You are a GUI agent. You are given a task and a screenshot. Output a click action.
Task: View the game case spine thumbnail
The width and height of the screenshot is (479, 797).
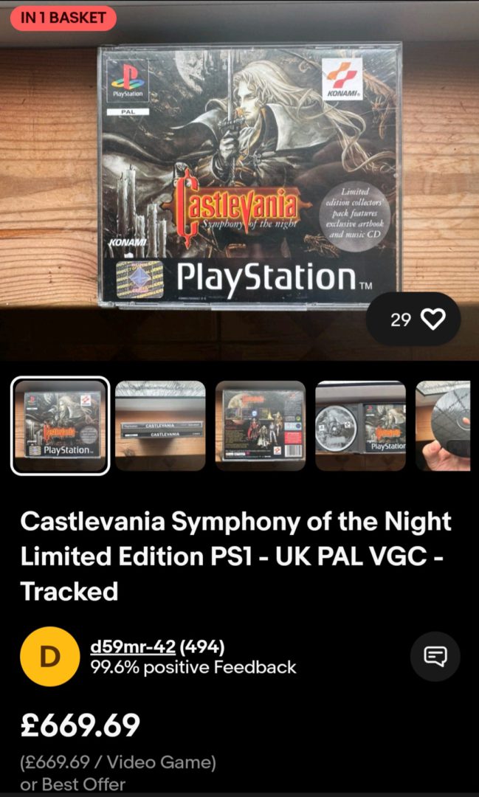[x=160, y=426]
